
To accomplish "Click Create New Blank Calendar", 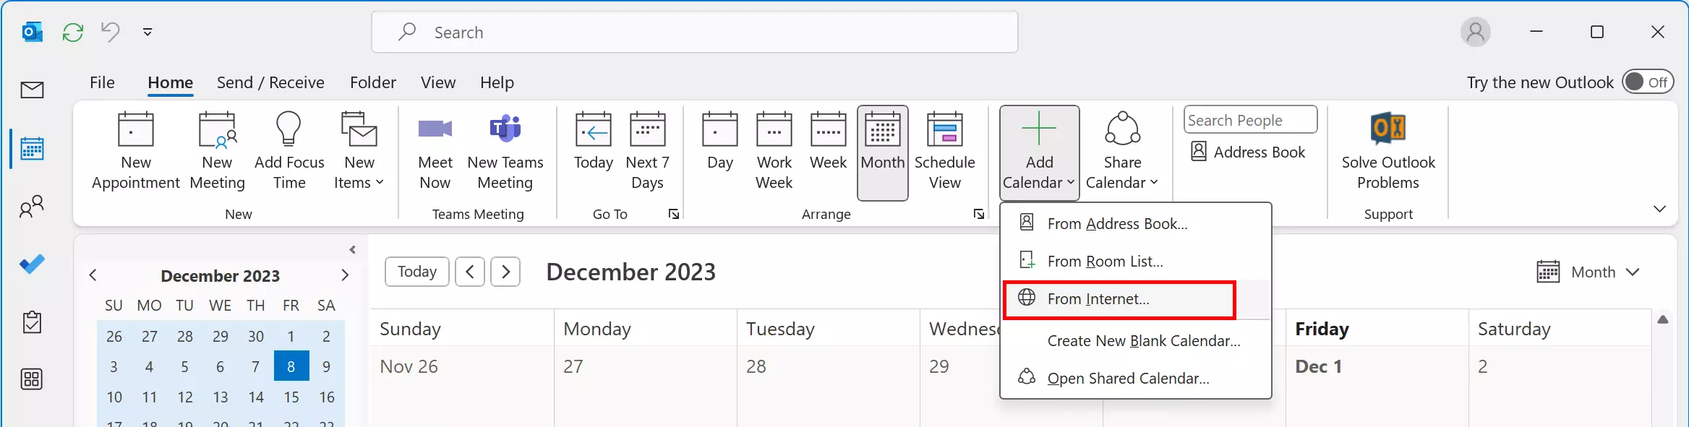I will coord(1143,340).
